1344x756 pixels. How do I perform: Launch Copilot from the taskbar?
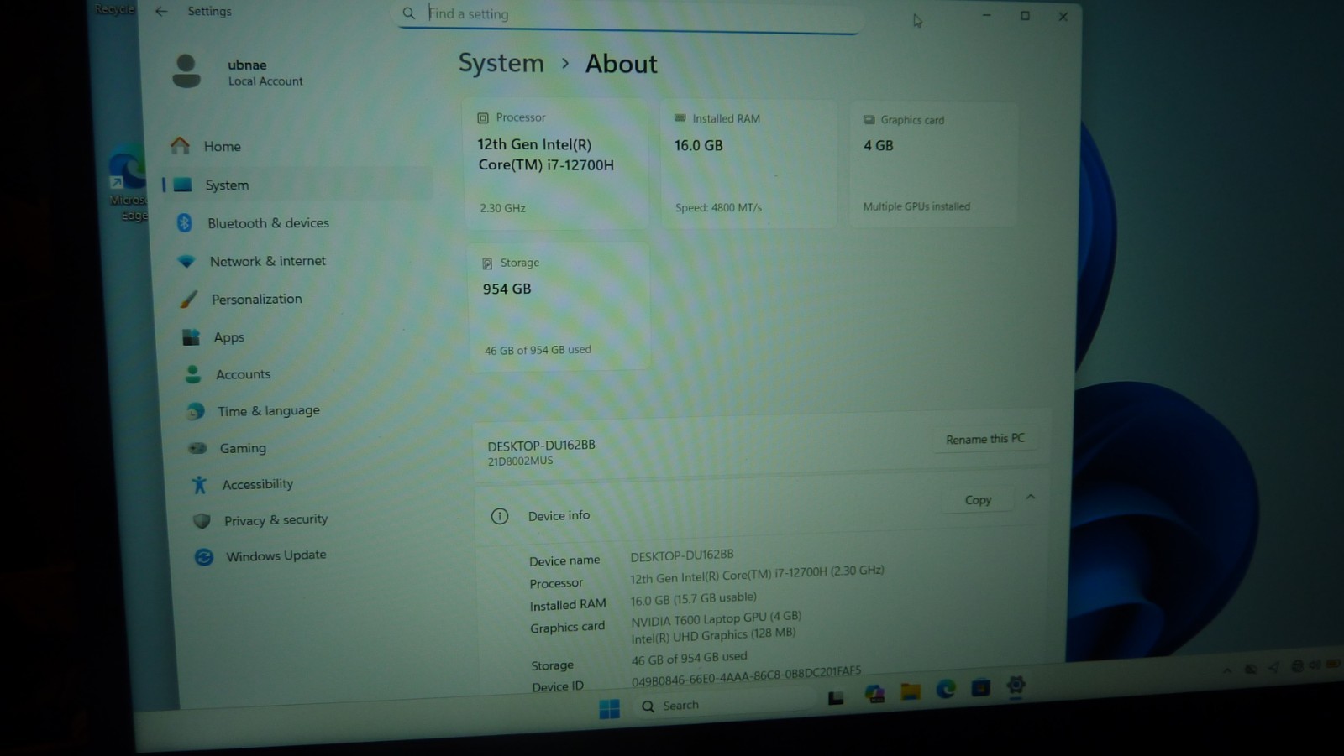click(874, 694)
